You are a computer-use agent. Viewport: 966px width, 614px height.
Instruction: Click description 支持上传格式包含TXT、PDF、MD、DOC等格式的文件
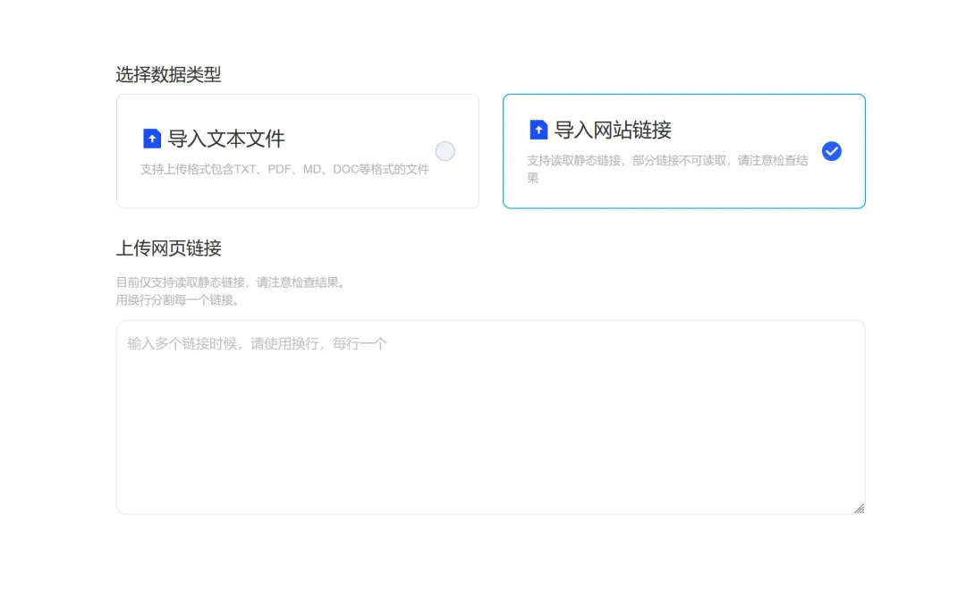point(284,169)
